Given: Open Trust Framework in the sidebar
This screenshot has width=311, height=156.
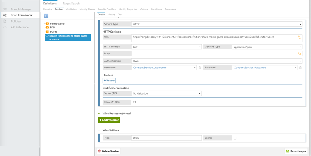Looking at the screenshot, I should point(21,15).
